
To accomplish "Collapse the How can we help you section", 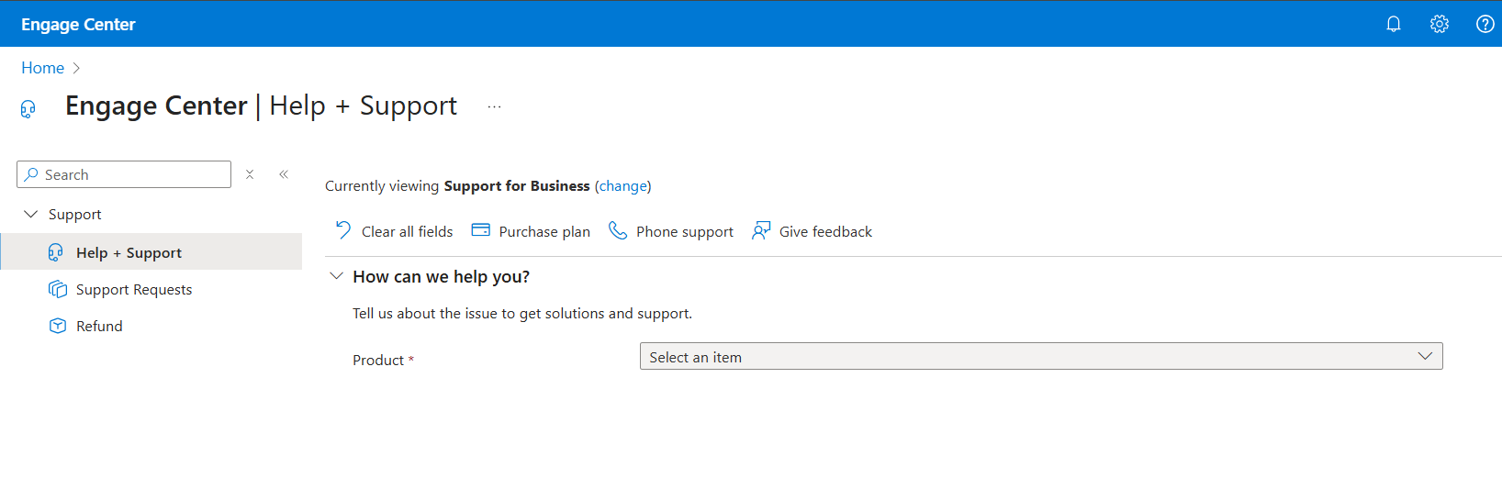I will point(336,276).
